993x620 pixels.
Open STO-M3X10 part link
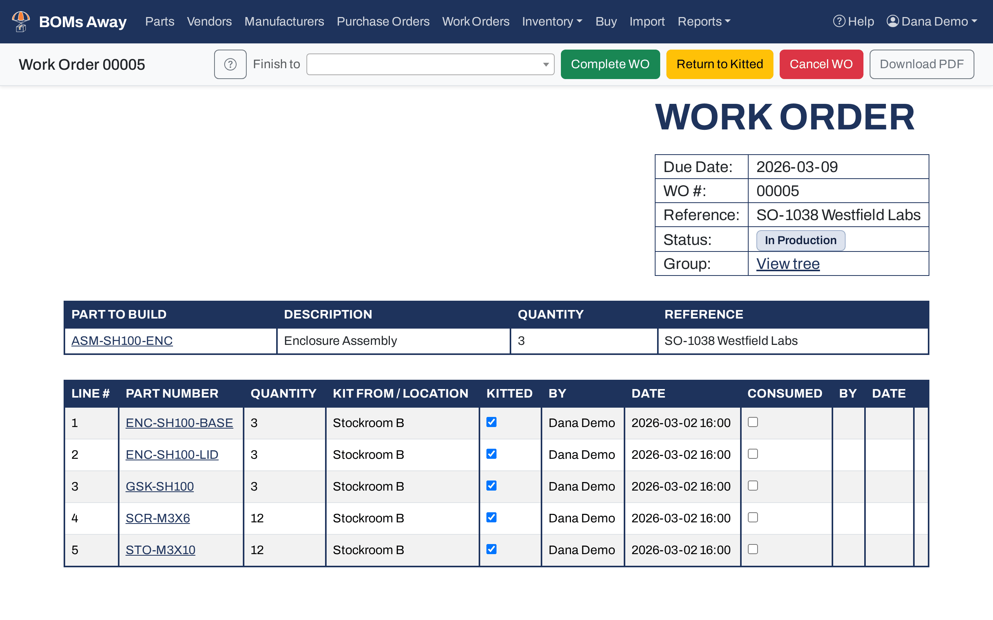161,550
